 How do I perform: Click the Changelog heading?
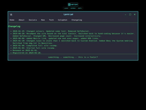click(x=14, y=26)
